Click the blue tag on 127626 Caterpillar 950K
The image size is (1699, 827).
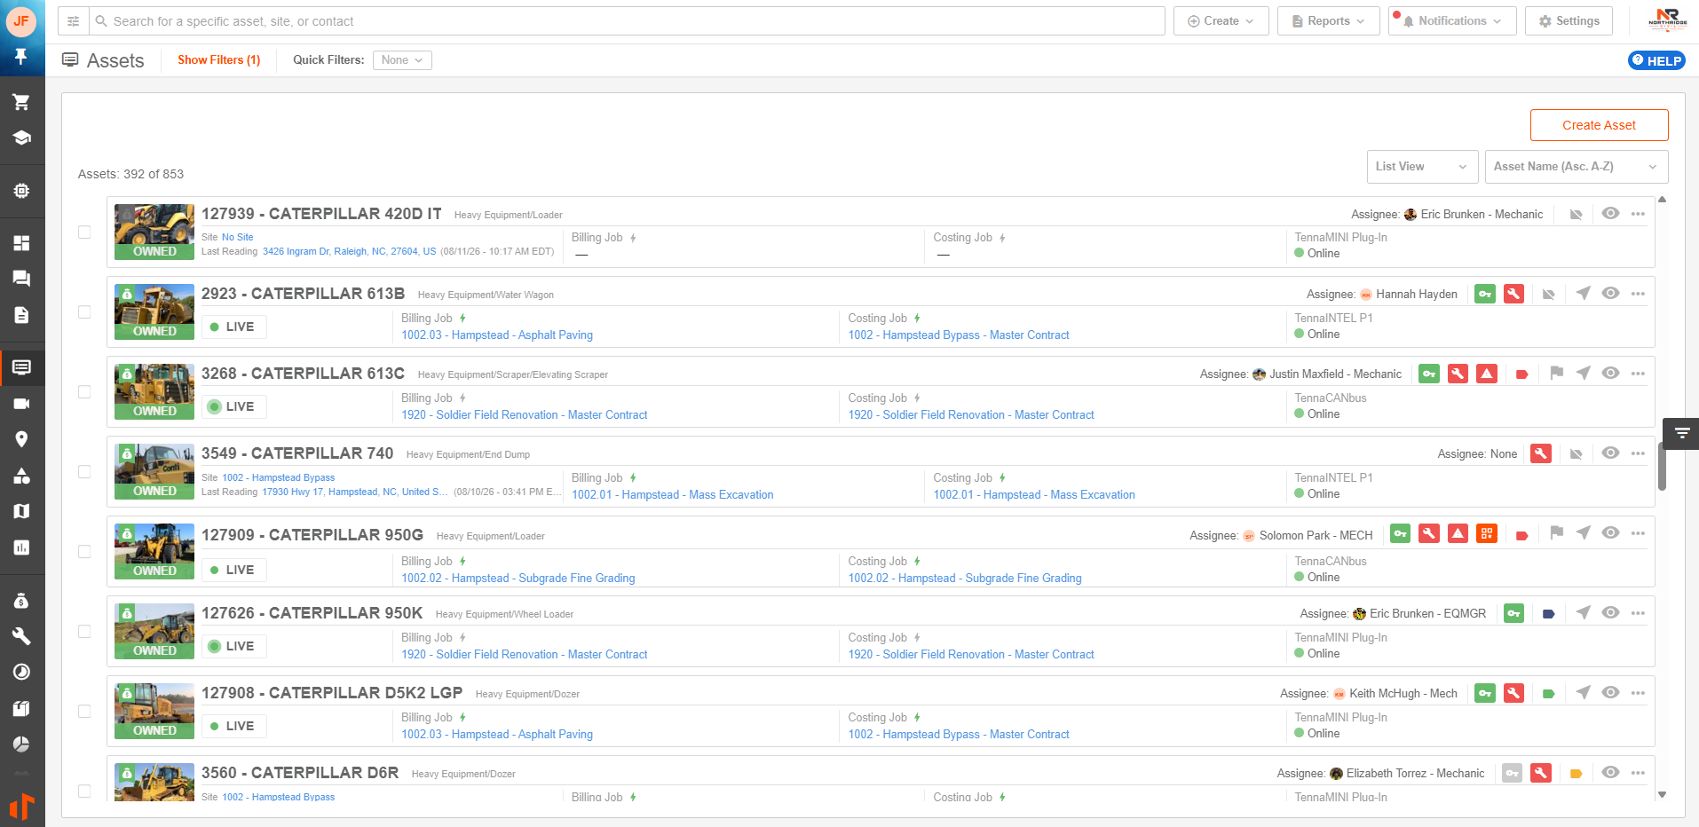(x=1549, y=614)
